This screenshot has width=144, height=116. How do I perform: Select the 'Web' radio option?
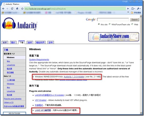point(132,24)
